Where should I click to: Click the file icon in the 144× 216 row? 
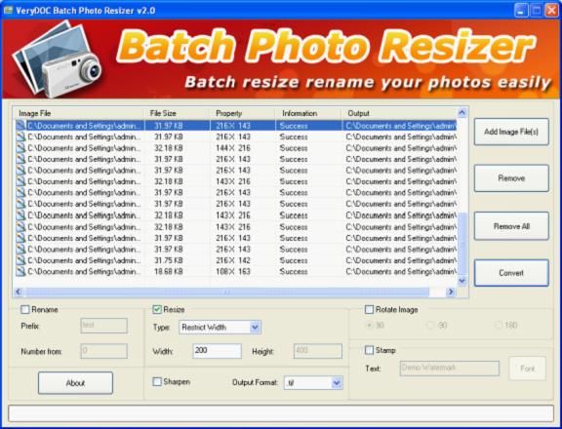[21, 148]
